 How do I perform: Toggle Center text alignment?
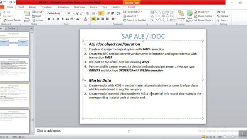tap(98, 19)
